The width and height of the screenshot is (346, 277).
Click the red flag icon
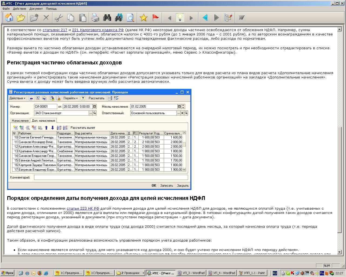pos(155,18)
